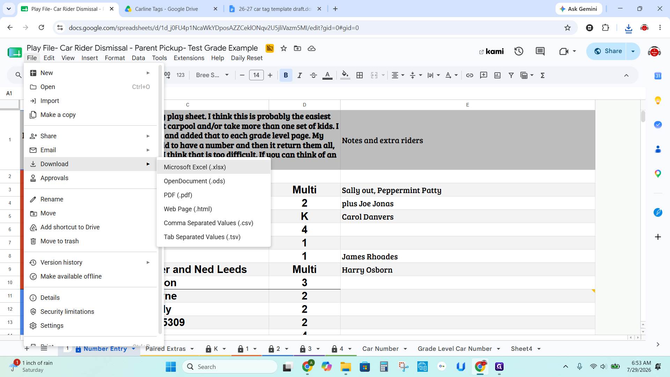
Task: Open vertical align dropdown
Action: pyautogui.click(x=416, y=75)
